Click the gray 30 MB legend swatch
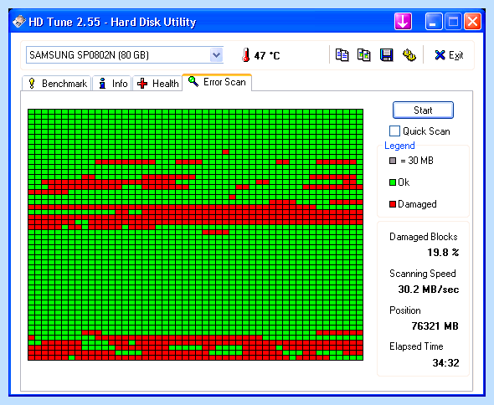The image size is (494, 405). tap(393, 161)
